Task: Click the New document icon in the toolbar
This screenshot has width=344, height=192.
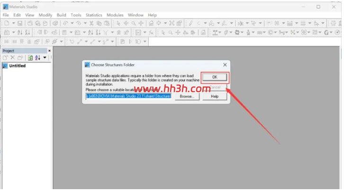Action: pyautogui.click(x=7, y=23)
